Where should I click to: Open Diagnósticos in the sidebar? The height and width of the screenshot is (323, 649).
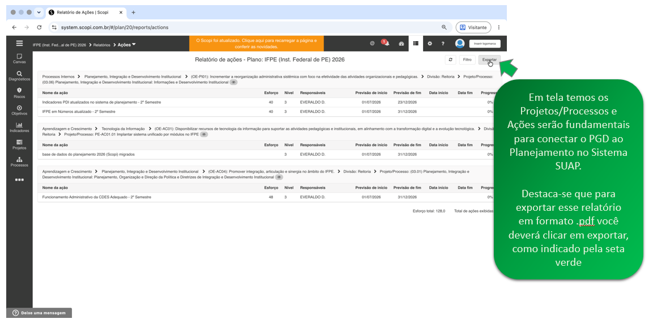19,75
